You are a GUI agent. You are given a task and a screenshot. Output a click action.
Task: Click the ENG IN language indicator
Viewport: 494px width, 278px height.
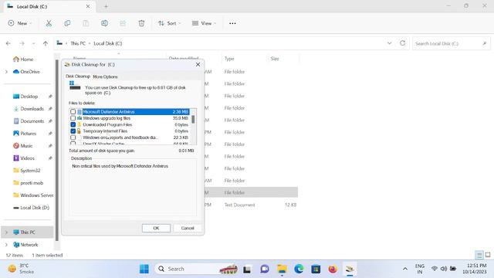pyautogui.click(x=420, y=269)
